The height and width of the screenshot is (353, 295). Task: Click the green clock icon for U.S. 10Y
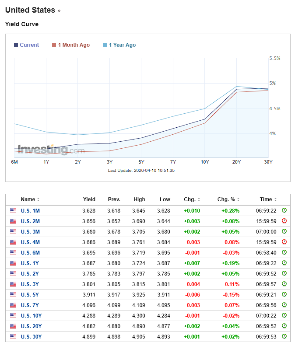(284, 316)
